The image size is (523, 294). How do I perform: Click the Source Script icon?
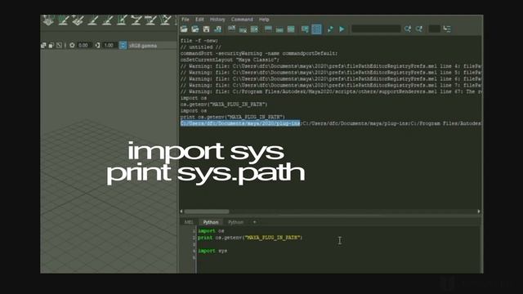point(195,29)
